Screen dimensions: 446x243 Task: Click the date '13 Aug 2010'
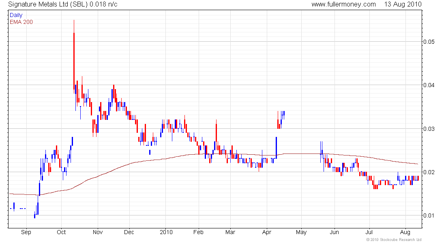[x=403, y=4]
